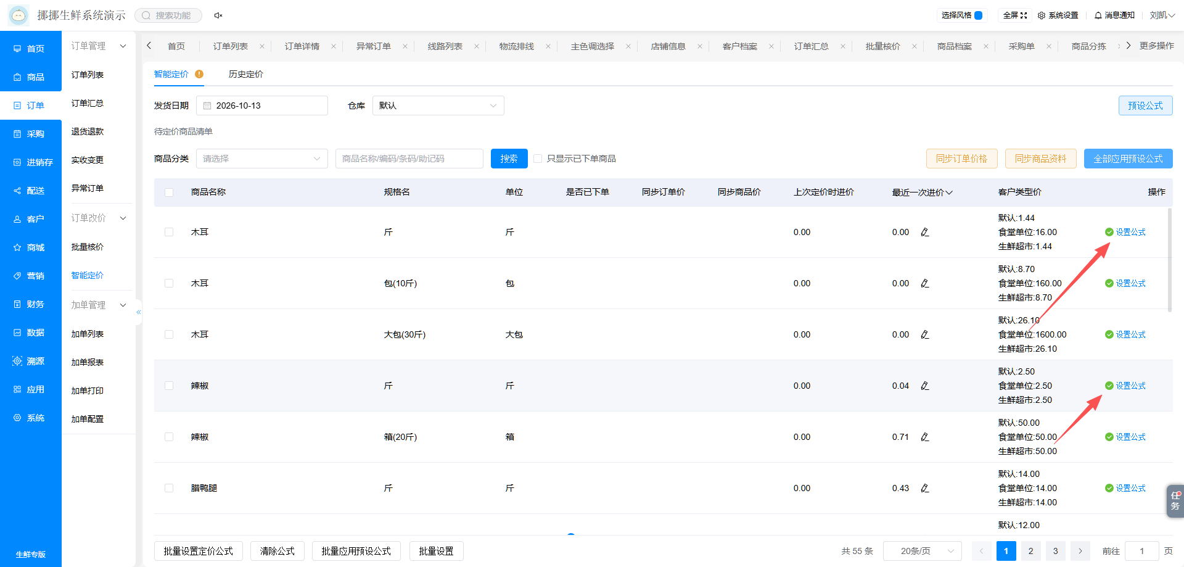This screenshot has height=567, width=1184.
Task: Open the 仓库 warehouse dropdown
Action: [438, 106]
